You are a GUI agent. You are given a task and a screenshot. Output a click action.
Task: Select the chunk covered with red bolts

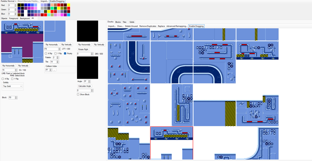point(129,105)
